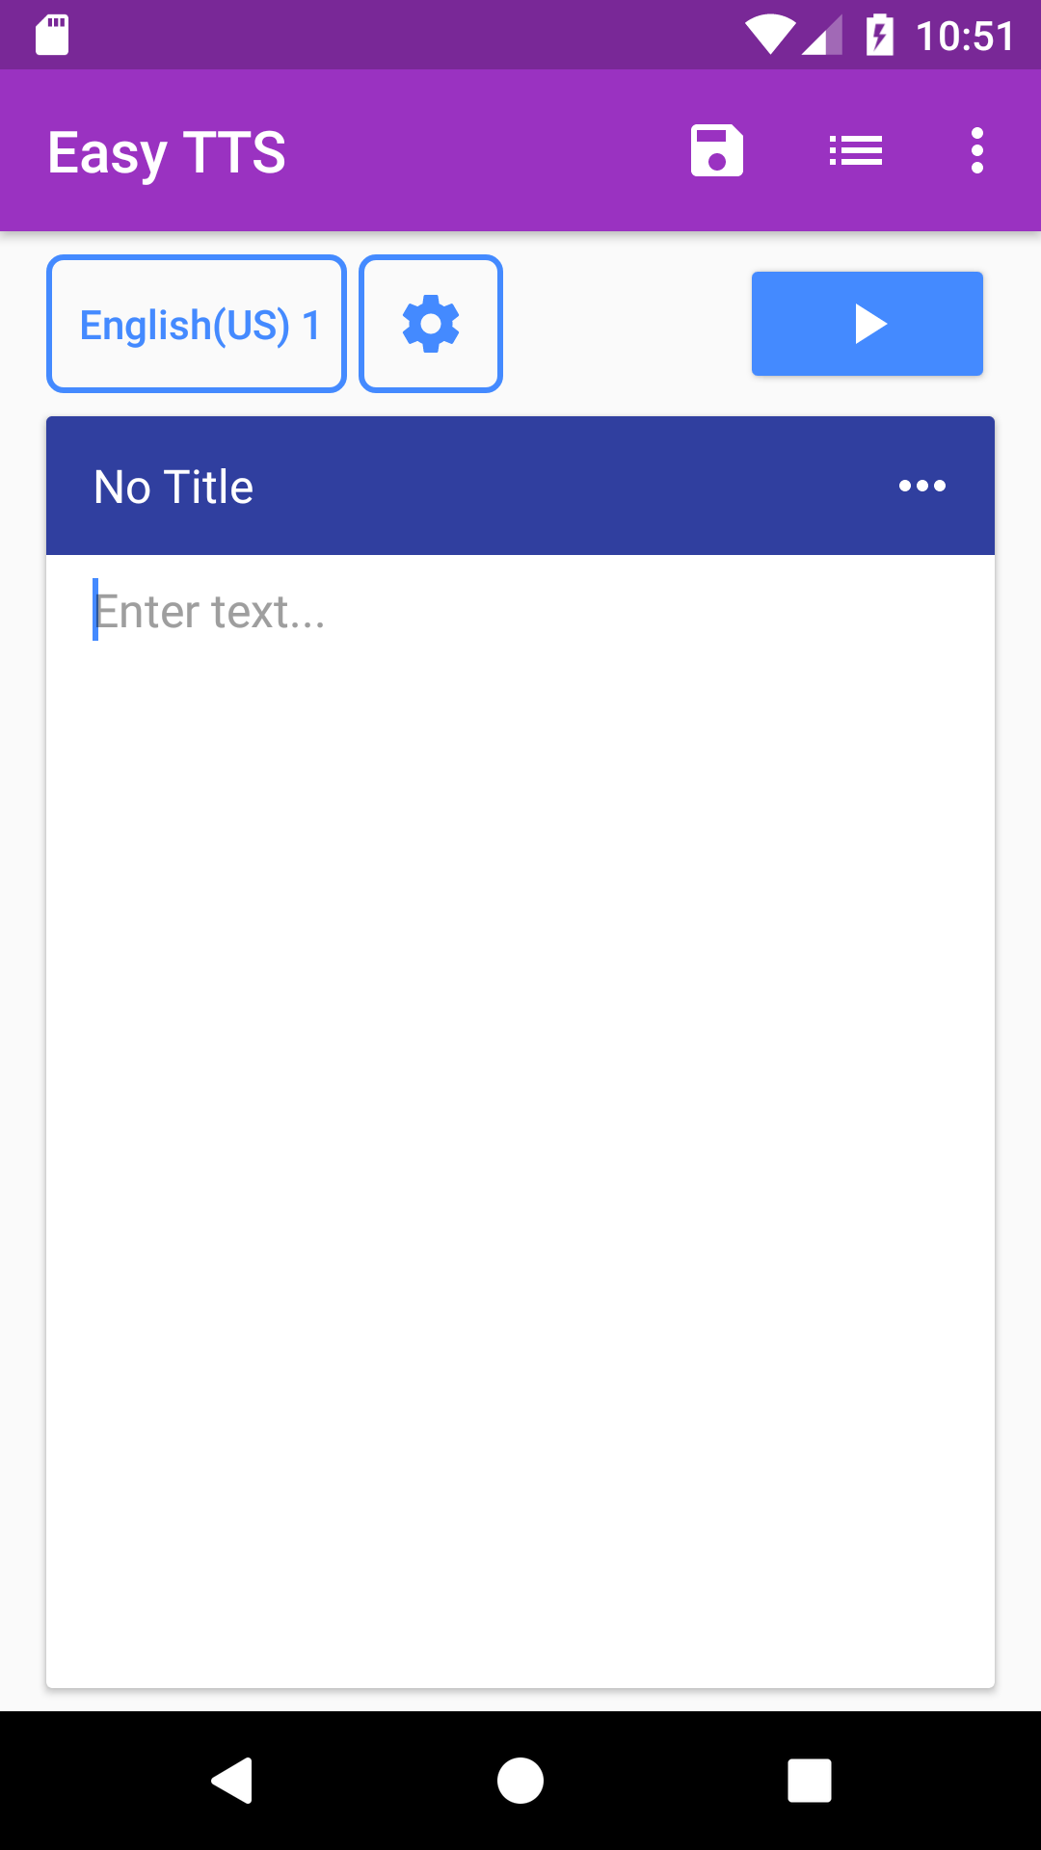Open the voice settings gear
This screenshot has width=1041, height=1850.
430,323
